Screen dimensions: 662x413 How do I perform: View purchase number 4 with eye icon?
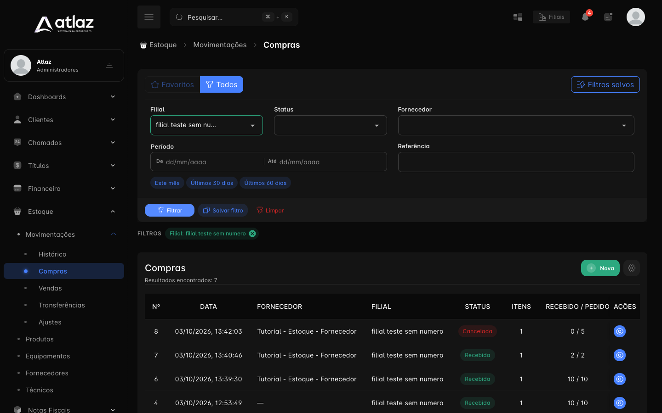(620, 403)
